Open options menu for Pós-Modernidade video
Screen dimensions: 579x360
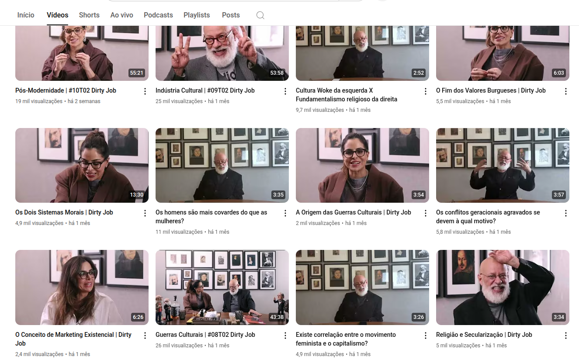145,91
